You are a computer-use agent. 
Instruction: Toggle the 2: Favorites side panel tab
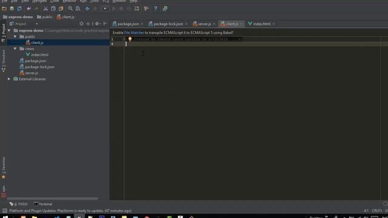[4, 168]
